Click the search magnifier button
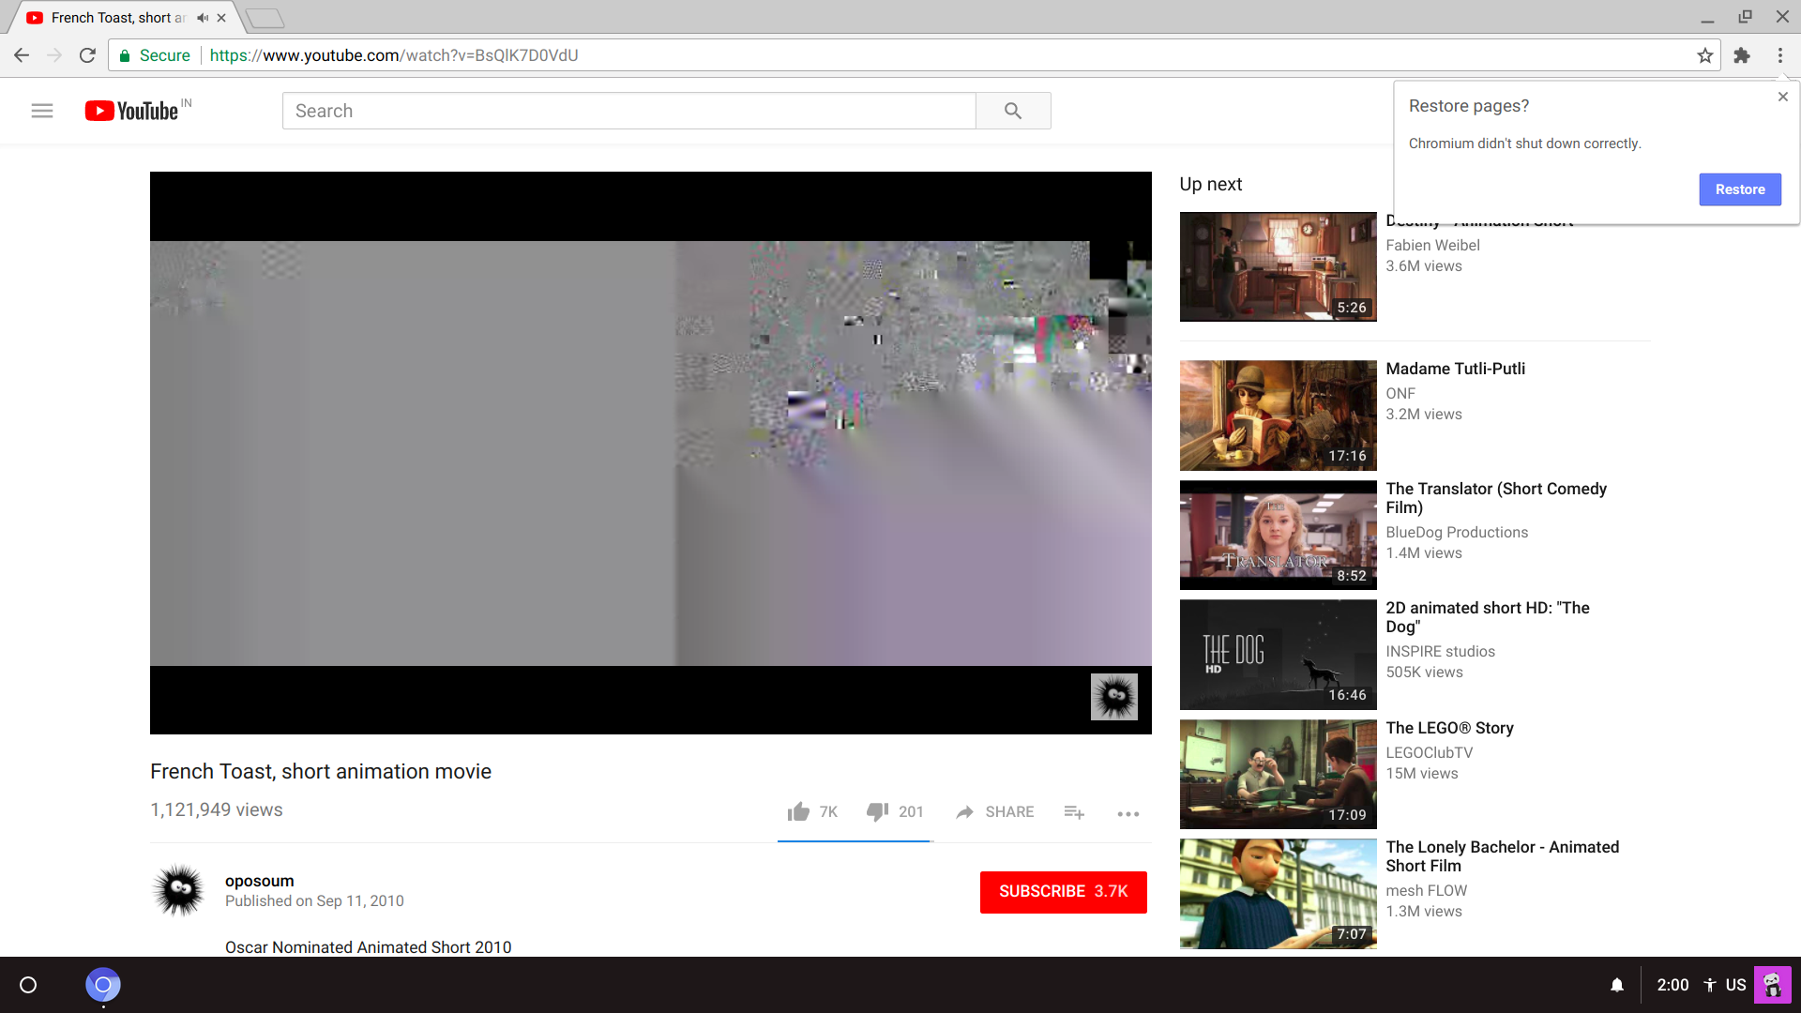Image resolution: width=1801 pixels, height=1013 pixels. click(1012, 111)
